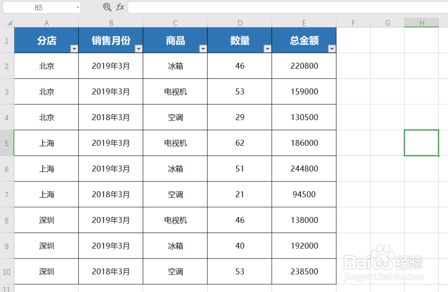Select row 10 header

[x=7, y=272]
